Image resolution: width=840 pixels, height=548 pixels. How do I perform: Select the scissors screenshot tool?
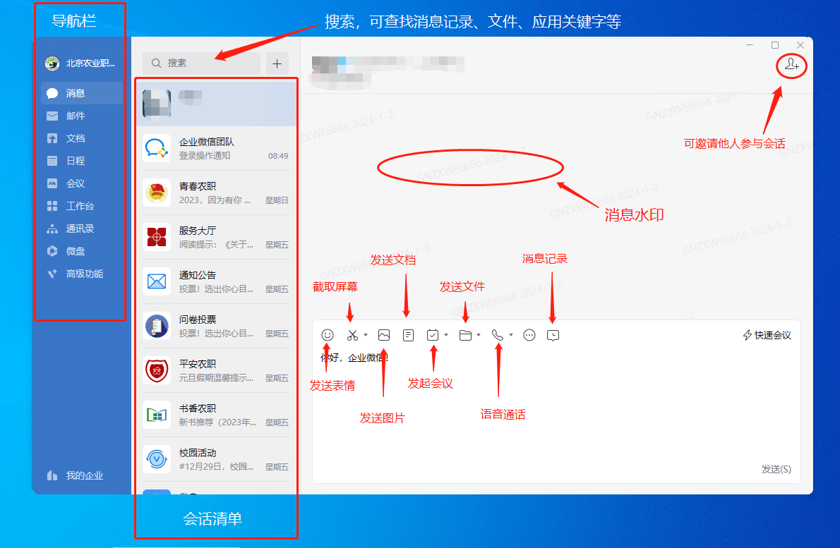click(353, 336)
